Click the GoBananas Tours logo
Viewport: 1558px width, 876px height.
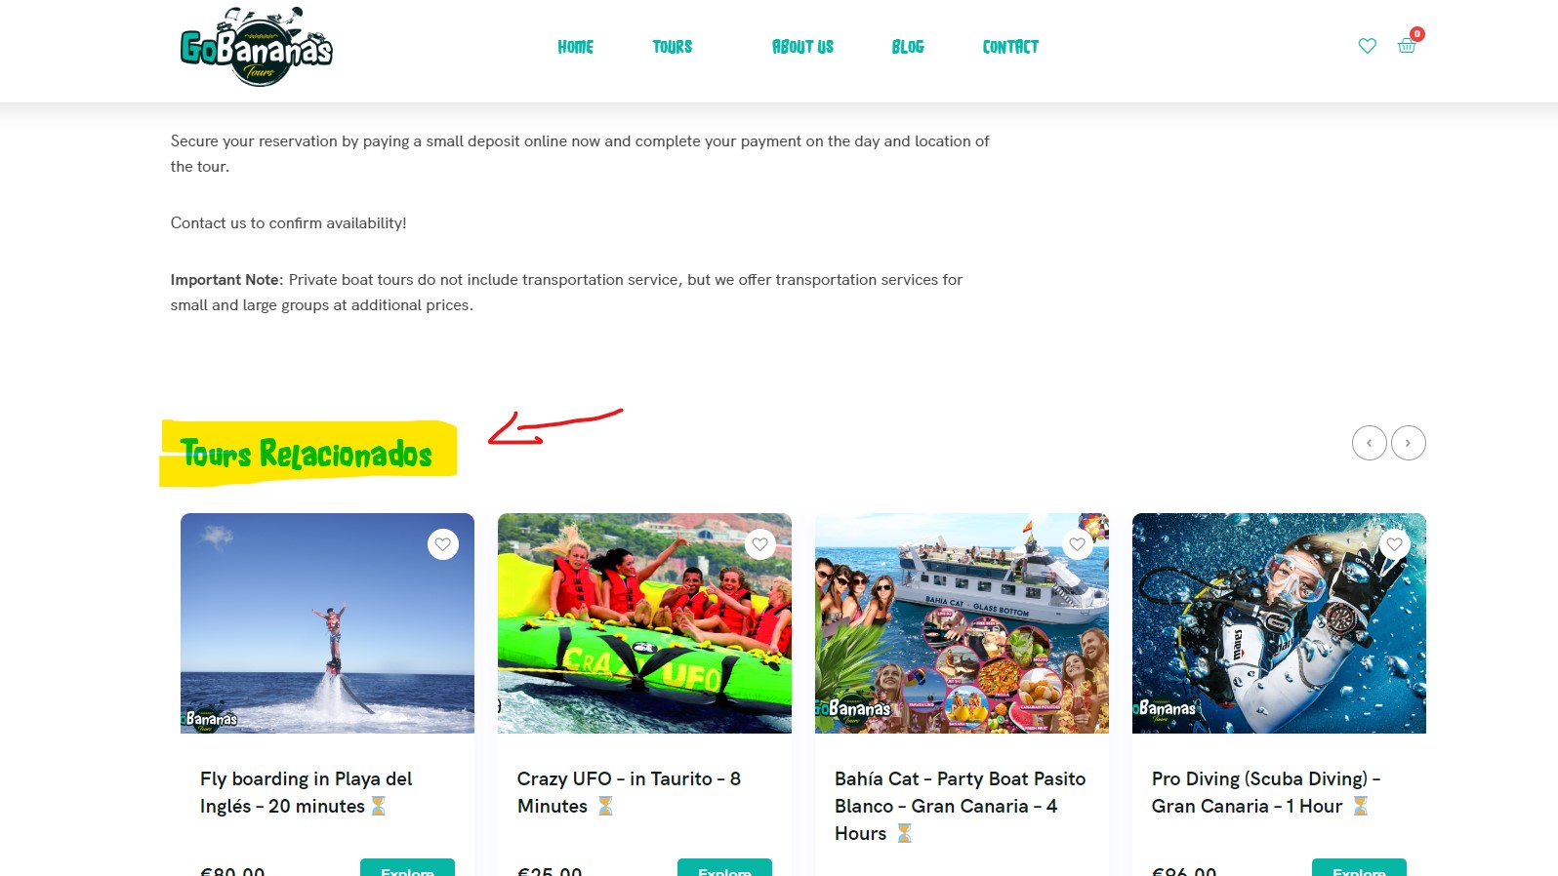pos(257,47)
